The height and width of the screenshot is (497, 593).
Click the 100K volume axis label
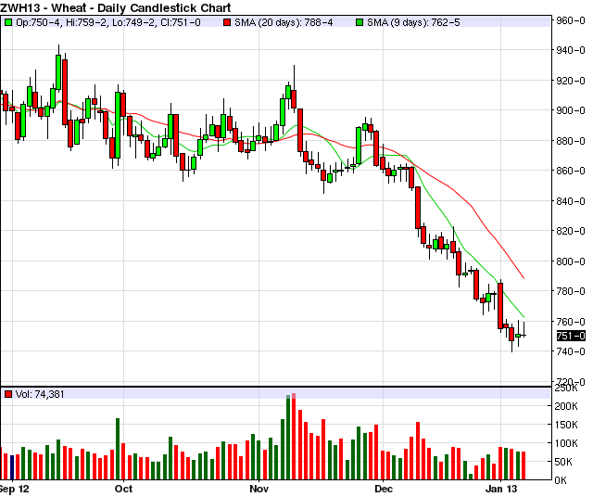pos(566,443)
